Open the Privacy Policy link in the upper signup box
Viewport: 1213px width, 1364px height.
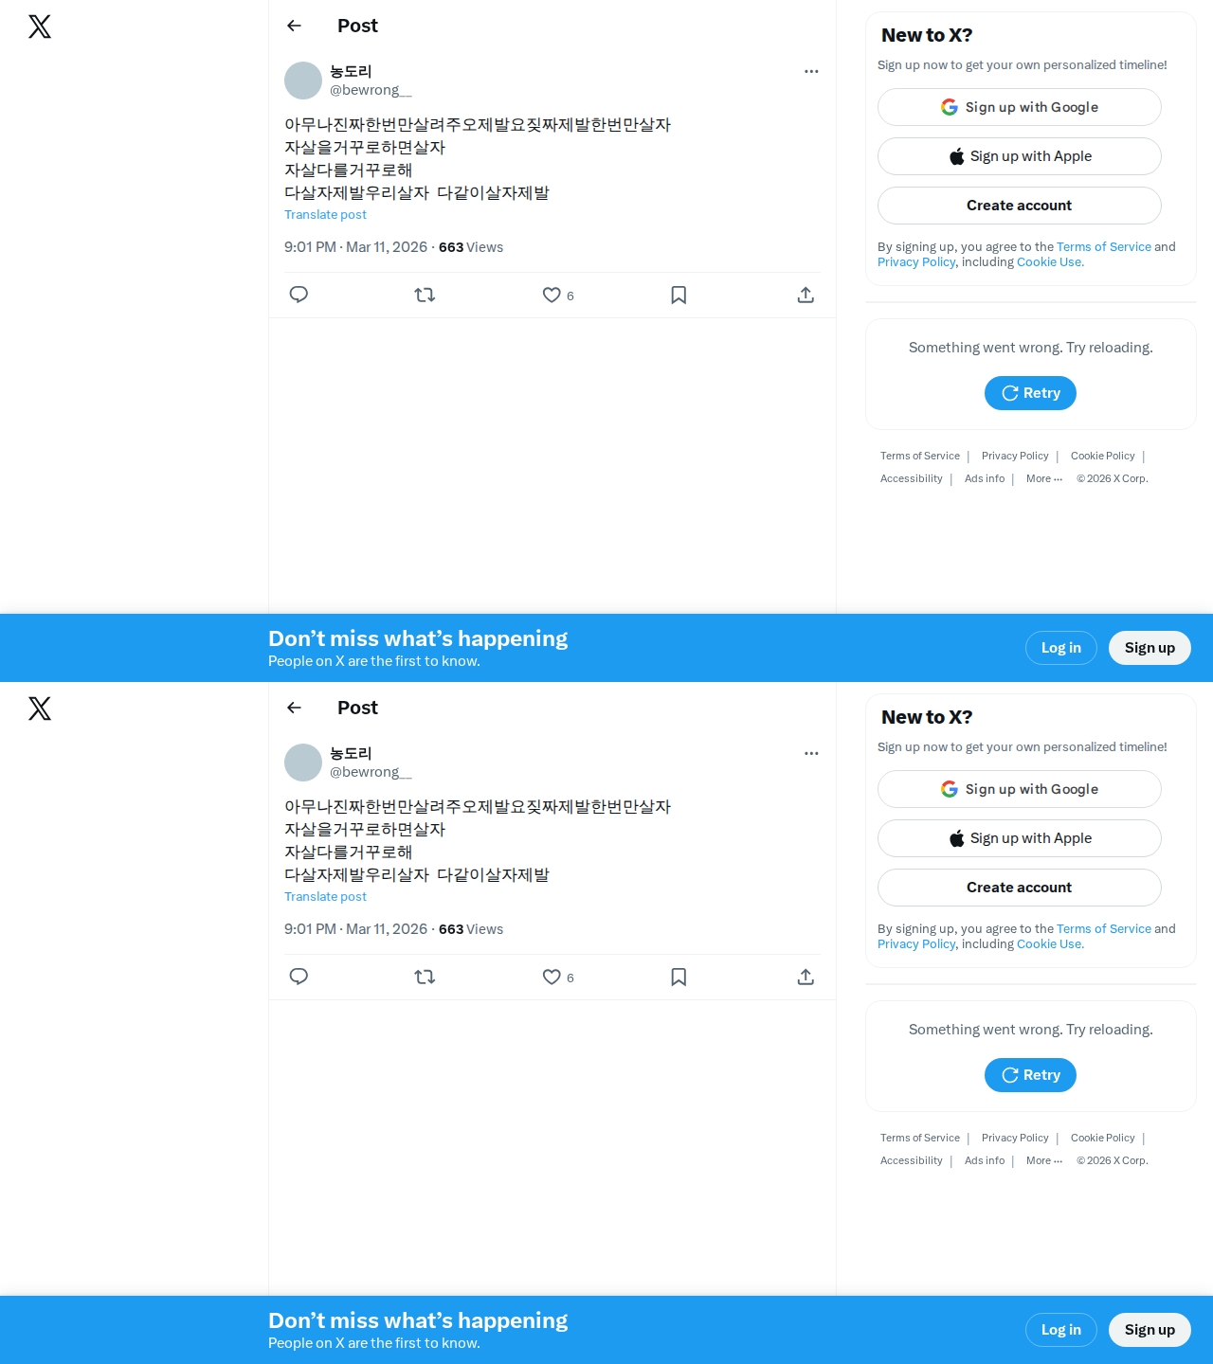coord(916,262)
